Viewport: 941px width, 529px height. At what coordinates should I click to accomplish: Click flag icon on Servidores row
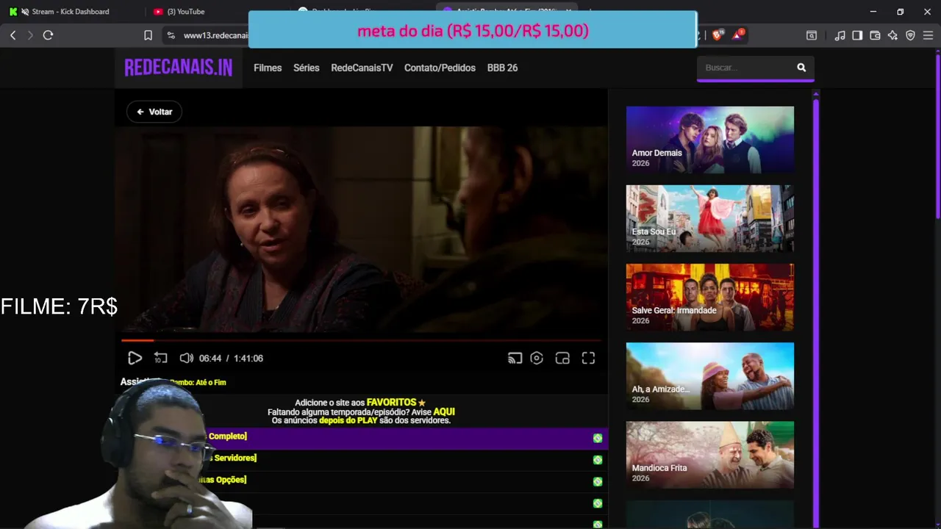pos(598,460)
